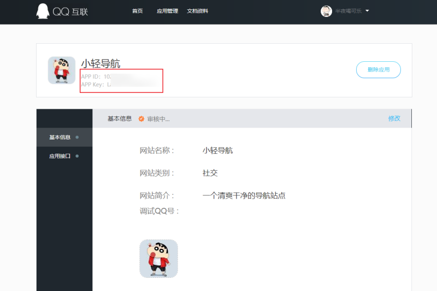Screen dimensions: 437x291
Task: Click the orange review status badge icon
Action: [x=141, y=119]
